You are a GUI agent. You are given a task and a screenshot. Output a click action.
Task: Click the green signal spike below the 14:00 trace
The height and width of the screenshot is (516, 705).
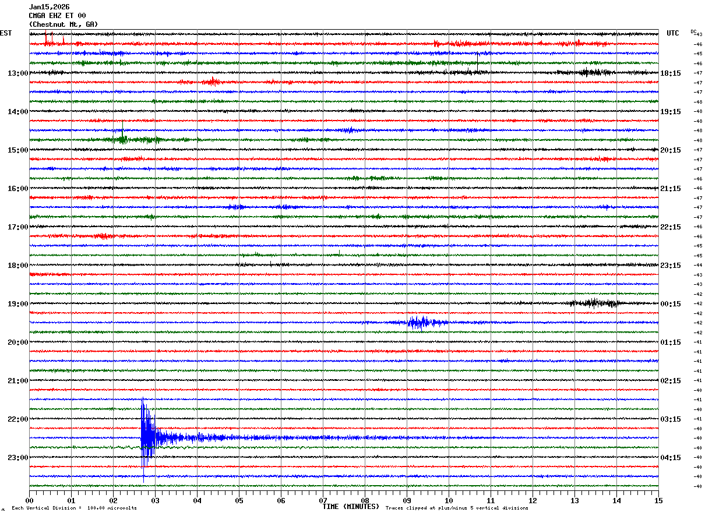click(x=124, y=139)
